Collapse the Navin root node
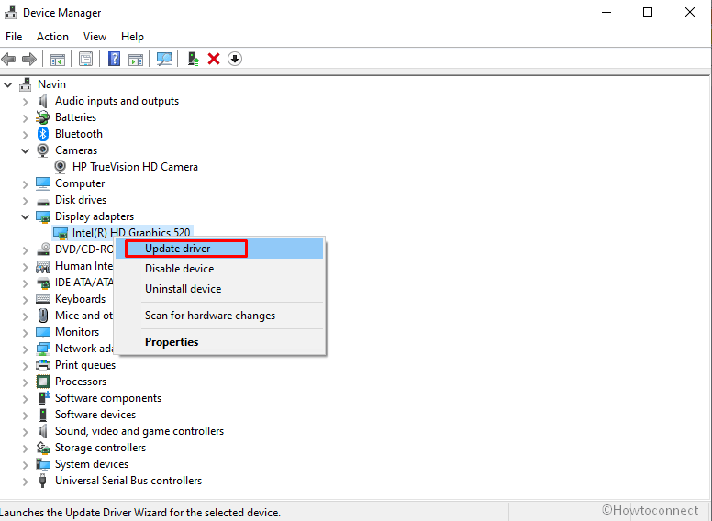 pos(7,84)
